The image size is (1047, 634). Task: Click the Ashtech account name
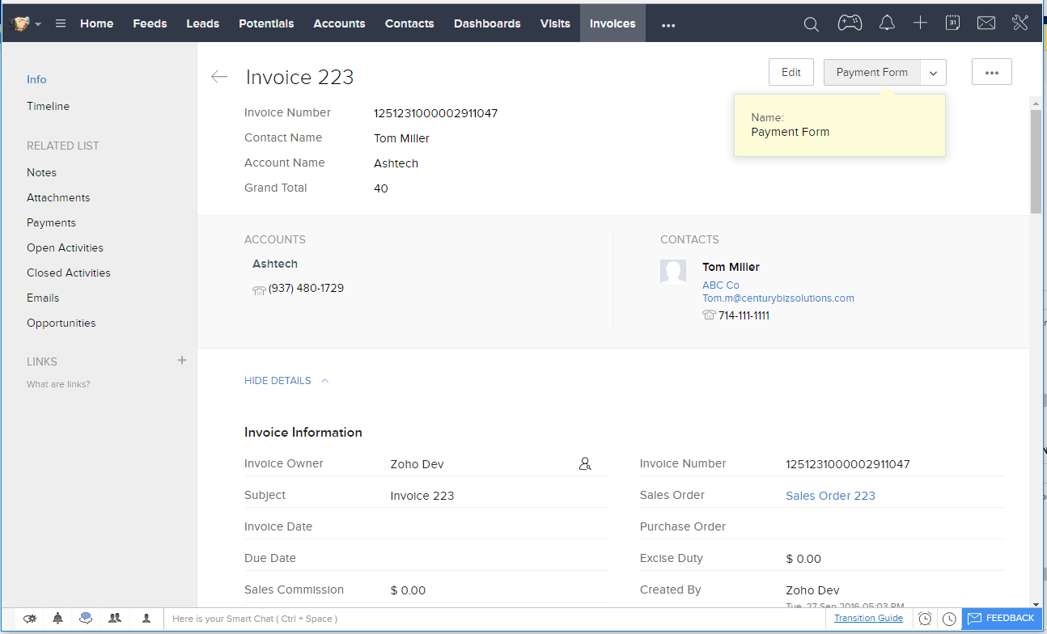275,264
